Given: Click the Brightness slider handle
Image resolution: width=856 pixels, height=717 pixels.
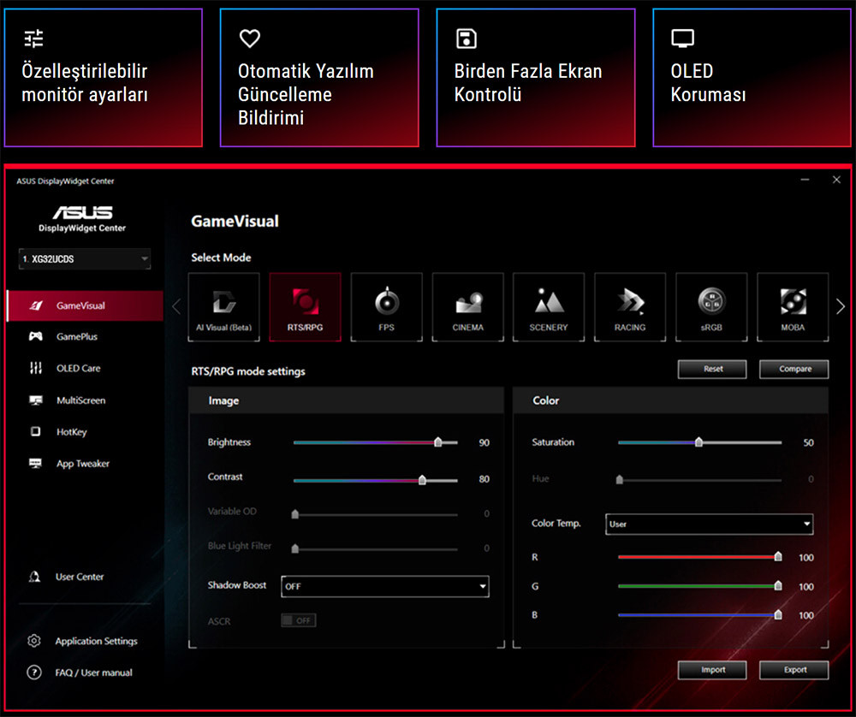Looking at the screenshot, I should click(438, 442).
